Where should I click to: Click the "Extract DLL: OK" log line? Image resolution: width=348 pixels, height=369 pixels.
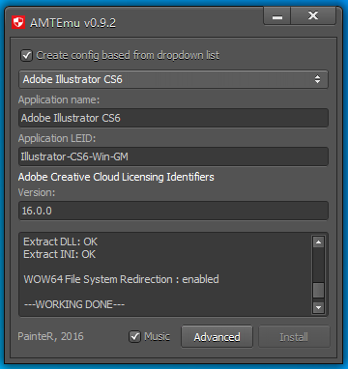(x=60, y=241)
